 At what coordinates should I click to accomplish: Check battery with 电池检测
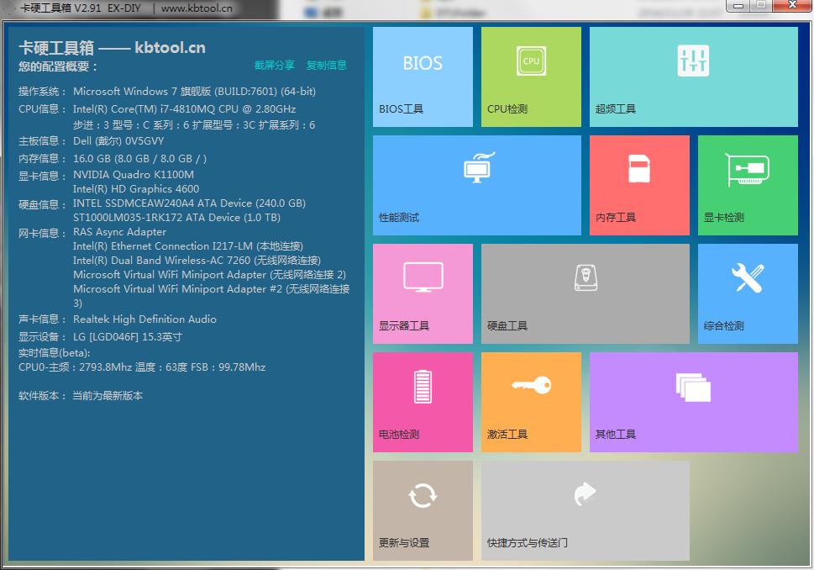pyautogui.click(x=422, y=401)
